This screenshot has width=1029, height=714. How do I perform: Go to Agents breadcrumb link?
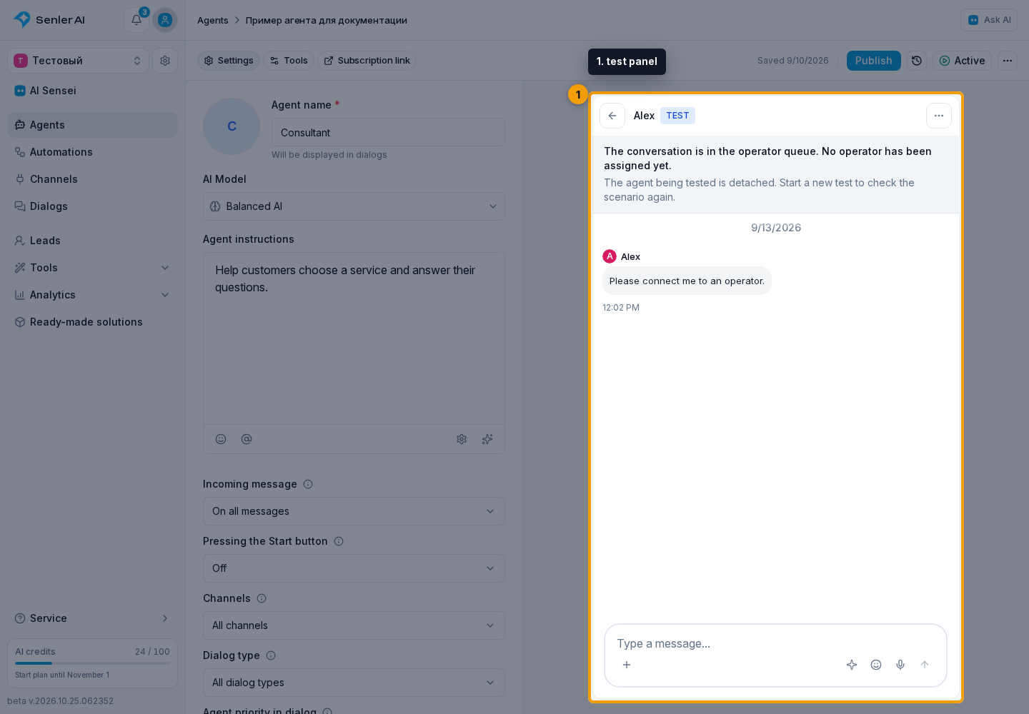(213, 21)
